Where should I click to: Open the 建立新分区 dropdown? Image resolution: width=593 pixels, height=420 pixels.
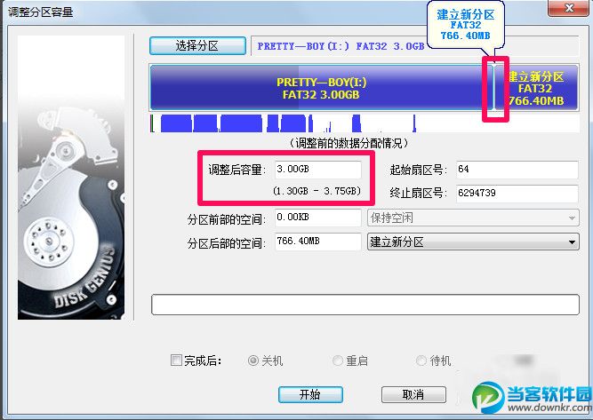pos(473,242)
